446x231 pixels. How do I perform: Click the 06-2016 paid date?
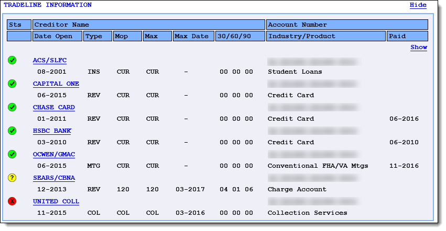404,119
